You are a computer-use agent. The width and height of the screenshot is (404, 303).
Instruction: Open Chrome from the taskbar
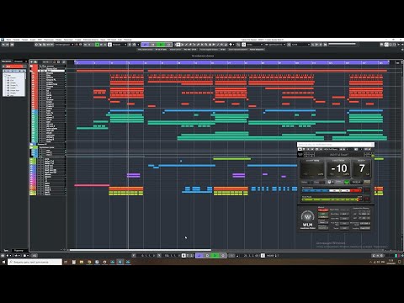89,262
